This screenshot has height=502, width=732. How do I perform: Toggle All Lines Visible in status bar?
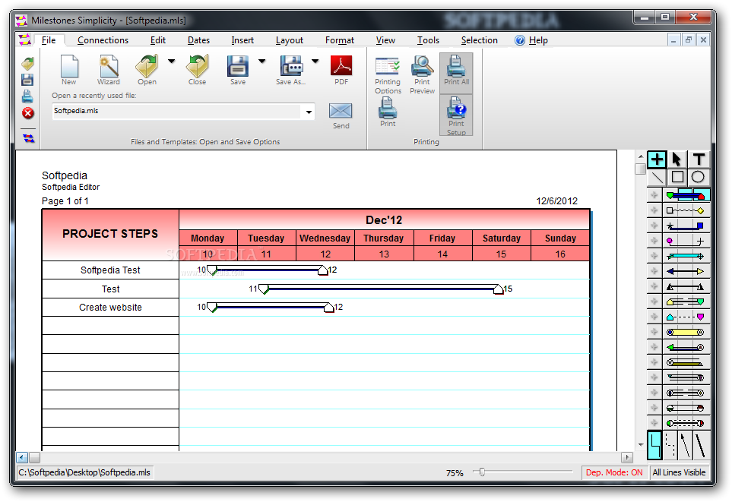pyautogui.click(x=679, y=472)
